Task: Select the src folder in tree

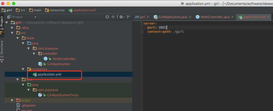Action: (23, 33)
